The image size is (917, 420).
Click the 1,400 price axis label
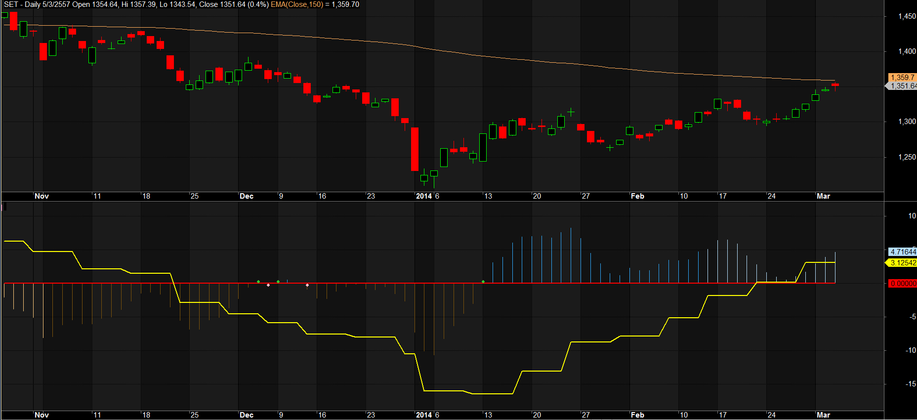[907, 51]
